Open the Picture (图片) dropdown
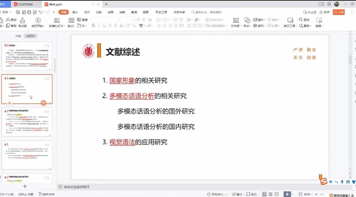 coord(259,20)
